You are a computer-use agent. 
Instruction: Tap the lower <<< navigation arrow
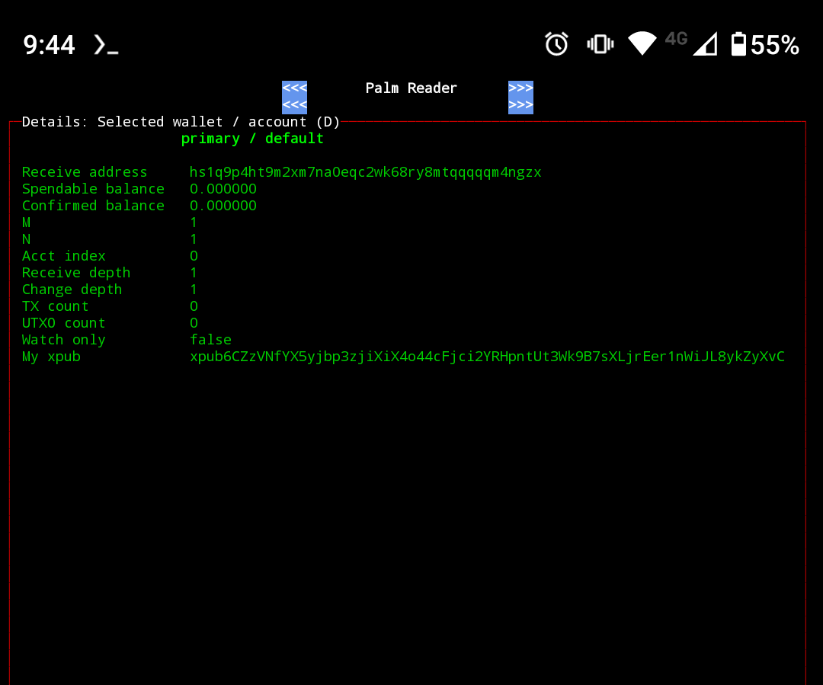tap(294, 105)
